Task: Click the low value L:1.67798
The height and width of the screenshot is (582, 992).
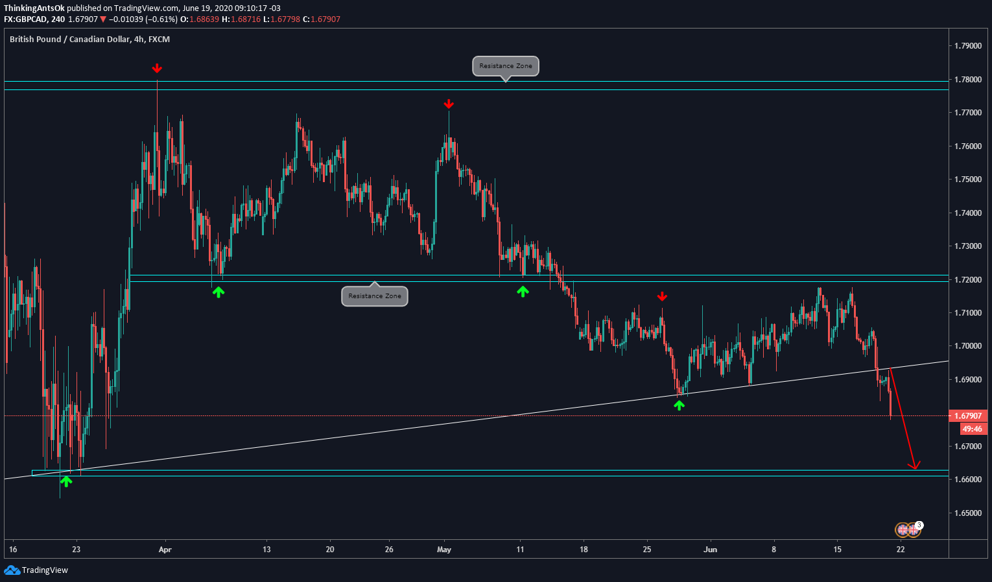Action: click(282, 19)
